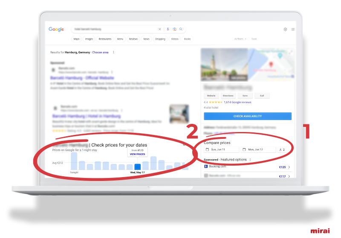Open Booking.com €125 offer
This screenshot has height=238, width=341.
point(248,167)
